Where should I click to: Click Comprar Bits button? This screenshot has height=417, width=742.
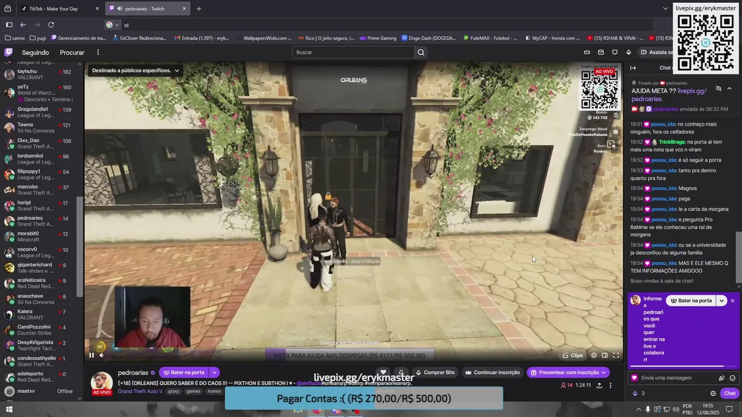(x=435, y=372)
